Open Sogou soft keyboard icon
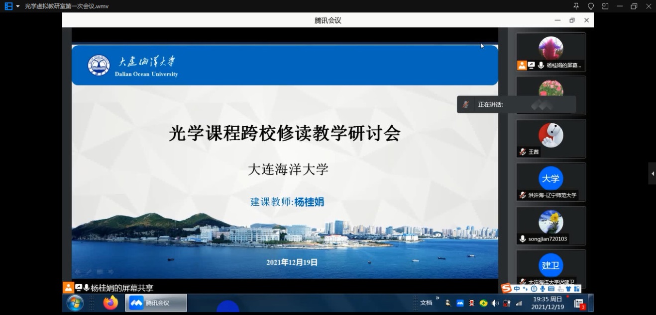The width and height of the screenshot is (656, 315). pyautogui.click(x=551, y=289)
